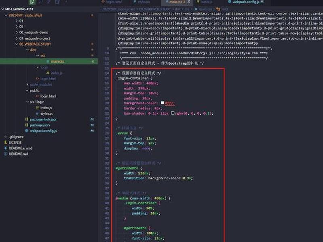This screenshot has width=323, height=242.
Task: Click 20250501_node.jsTest in the breadcrumb path
Action: [118, 9]
